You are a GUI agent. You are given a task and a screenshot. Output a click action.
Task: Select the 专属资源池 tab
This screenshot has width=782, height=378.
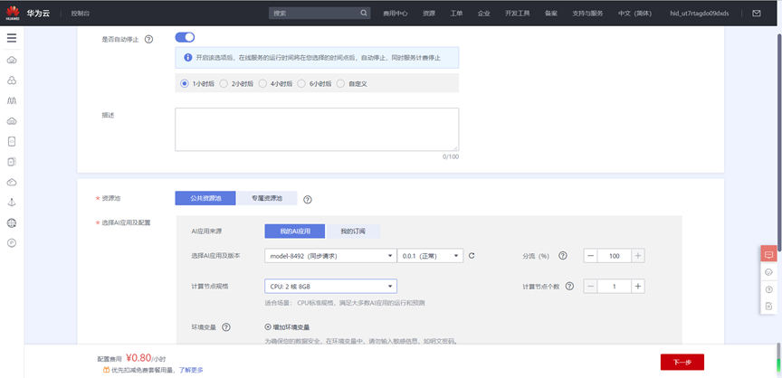click(267, 198)
